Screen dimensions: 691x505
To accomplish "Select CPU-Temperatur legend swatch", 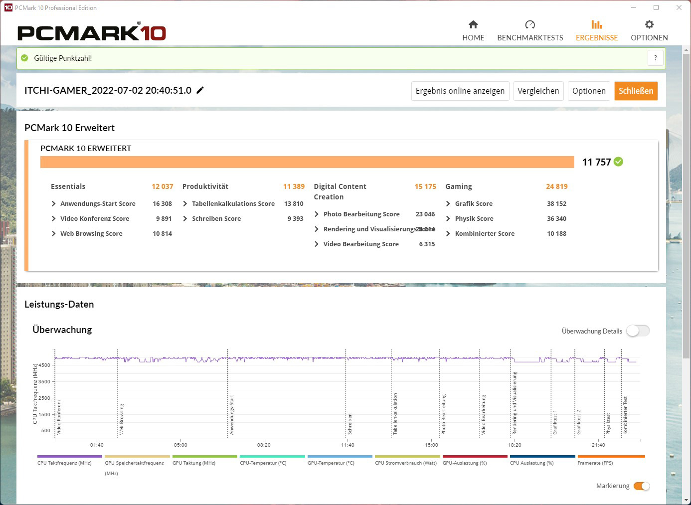I will 272,456.
